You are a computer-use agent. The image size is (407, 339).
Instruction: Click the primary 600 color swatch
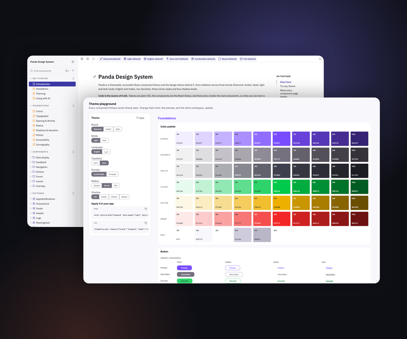click(x=281, y=139)
